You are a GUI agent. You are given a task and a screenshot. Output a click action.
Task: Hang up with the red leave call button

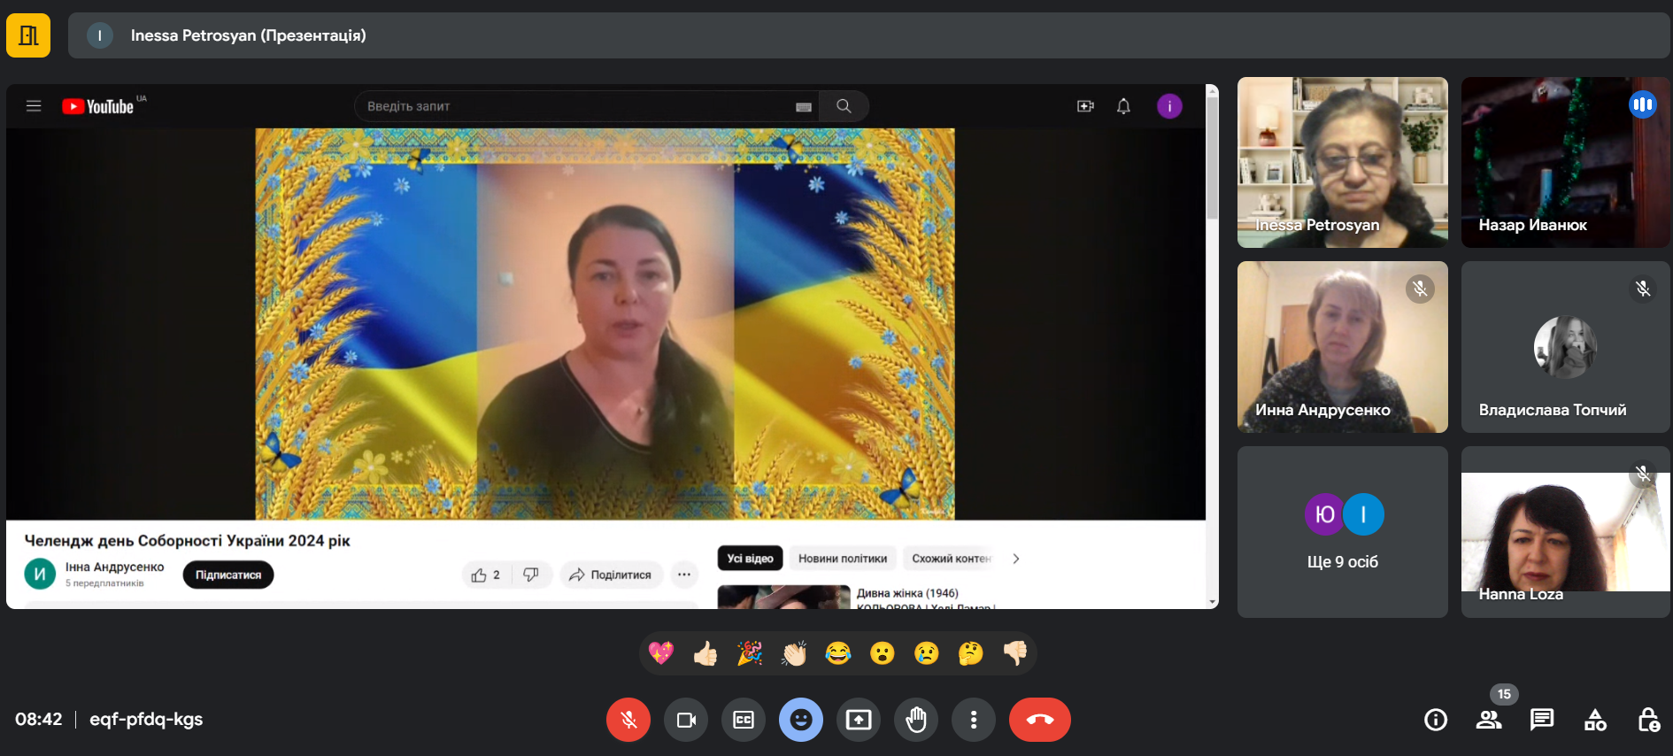click(1039, 720)
